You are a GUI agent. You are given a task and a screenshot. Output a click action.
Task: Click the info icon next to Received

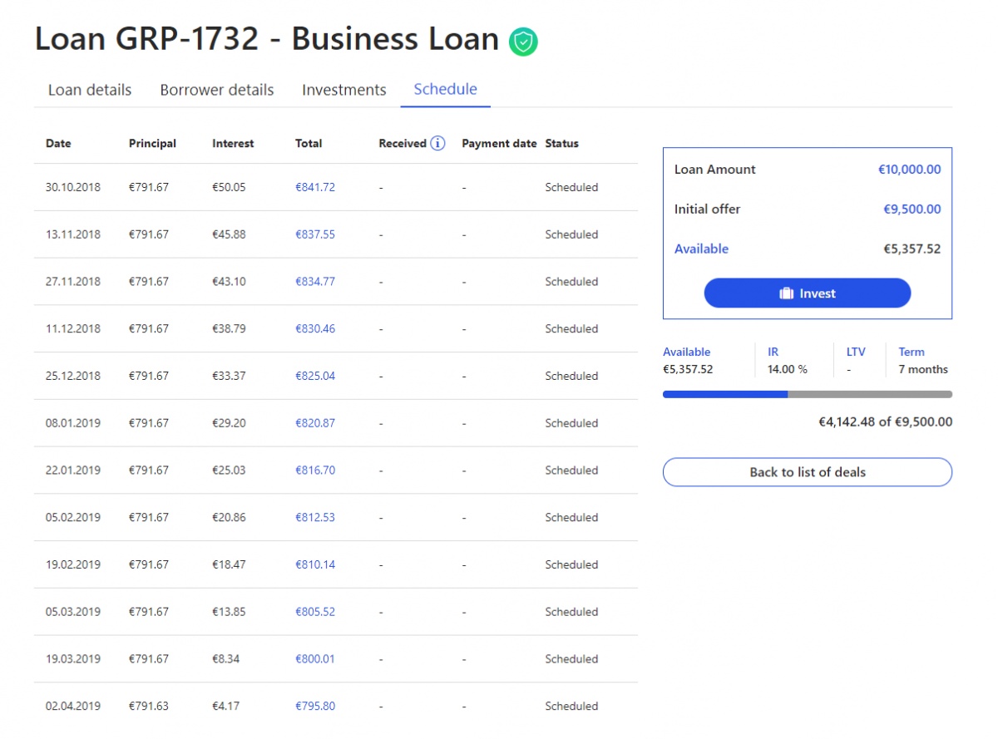point(437,143)
